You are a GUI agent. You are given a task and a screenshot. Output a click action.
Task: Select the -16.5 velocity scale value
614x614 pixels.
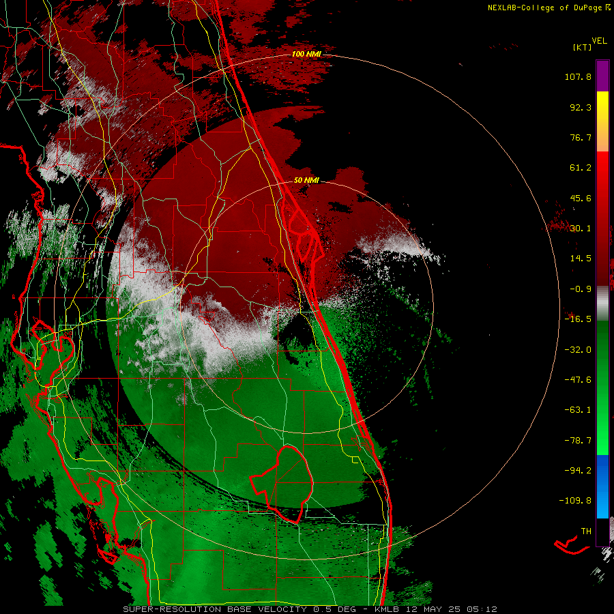[578, 319]
